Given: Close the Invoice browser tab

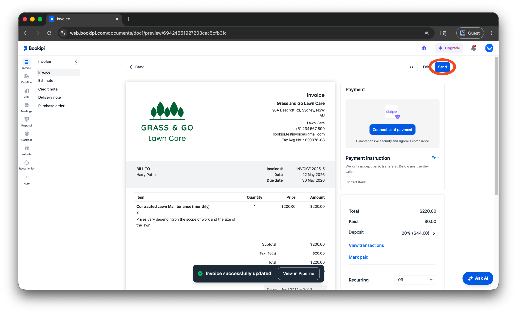Looking at the screenshot, I should (x=117, y=19).
